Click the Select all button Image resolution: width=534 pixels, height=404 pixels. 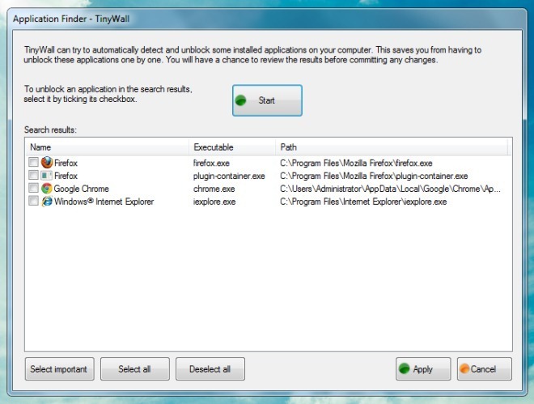[x=135, y=369]
